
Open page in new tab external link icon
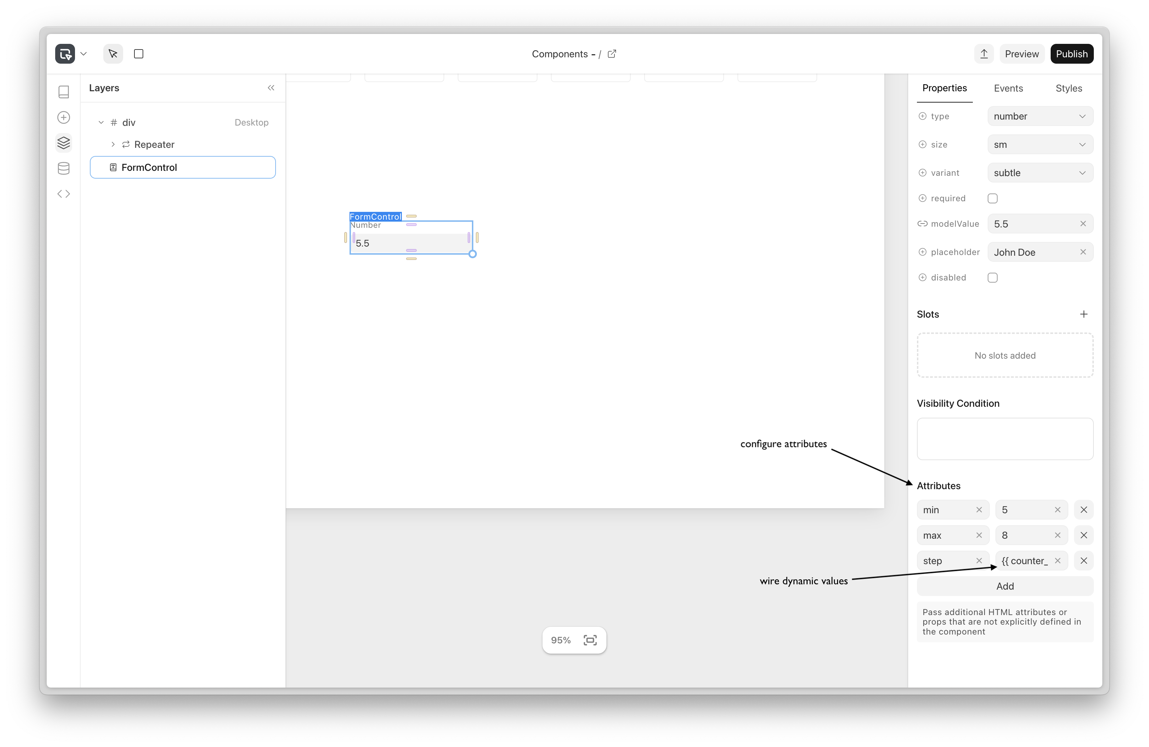pyautogui.click(x=612, y=53)
